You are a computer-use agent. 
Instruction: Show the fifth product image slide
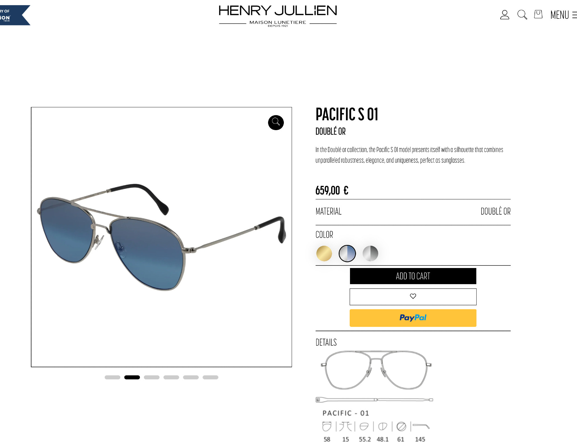pos(191,377)
